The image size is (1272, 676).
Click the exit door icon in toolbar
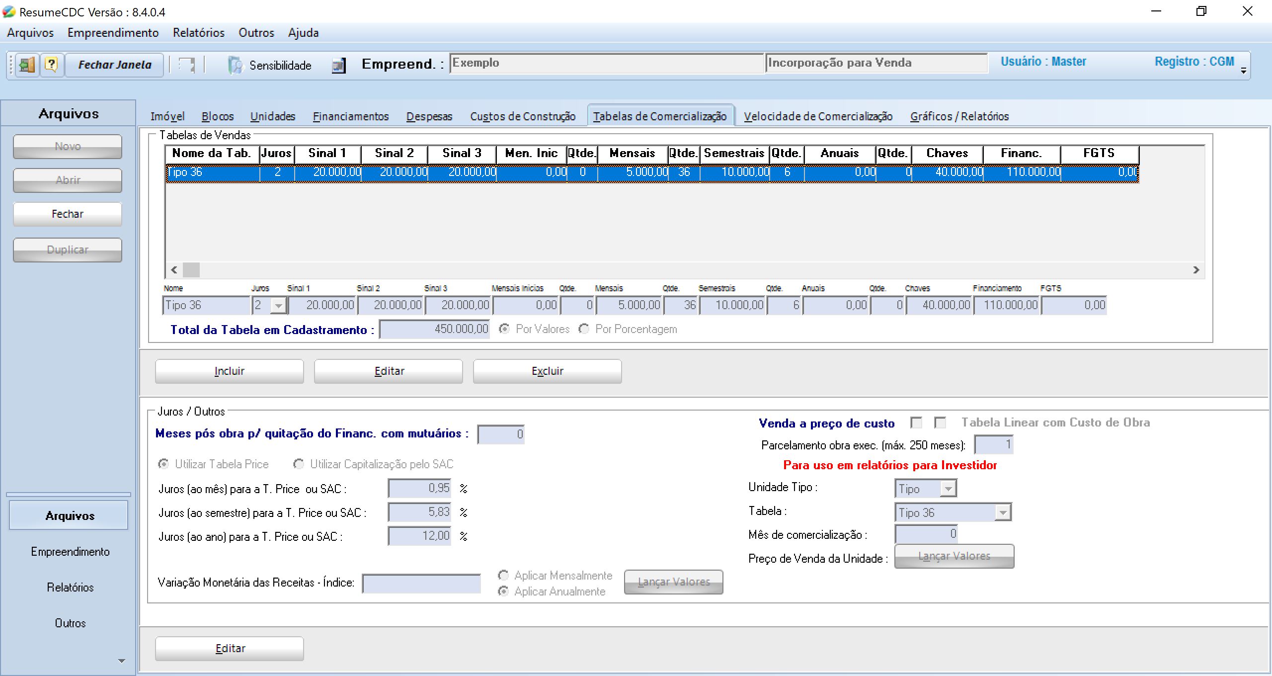point(27,65)
